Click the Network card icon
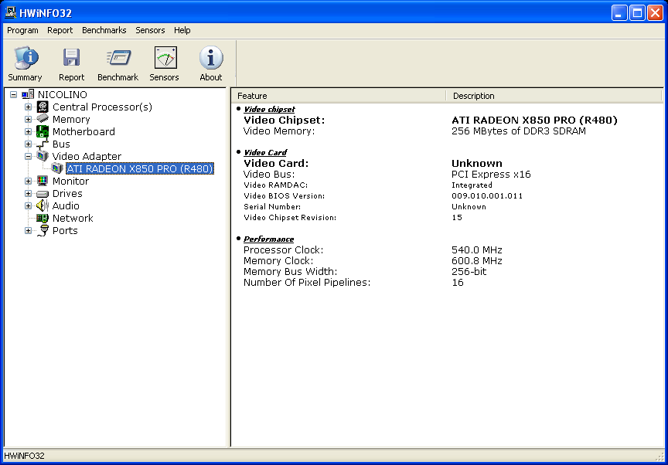The width and height of the screenshot is (668, 465). coord(43,219)
